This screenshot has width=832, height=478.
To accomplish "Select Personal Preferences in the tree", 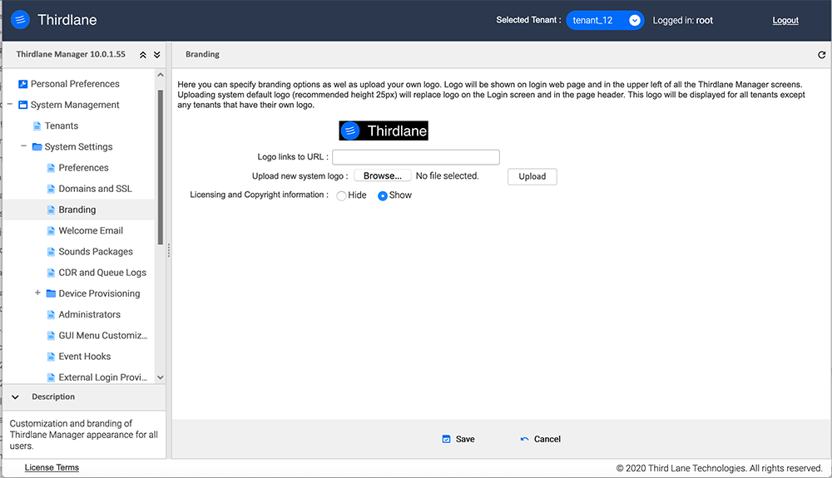I will pos(75,84).
